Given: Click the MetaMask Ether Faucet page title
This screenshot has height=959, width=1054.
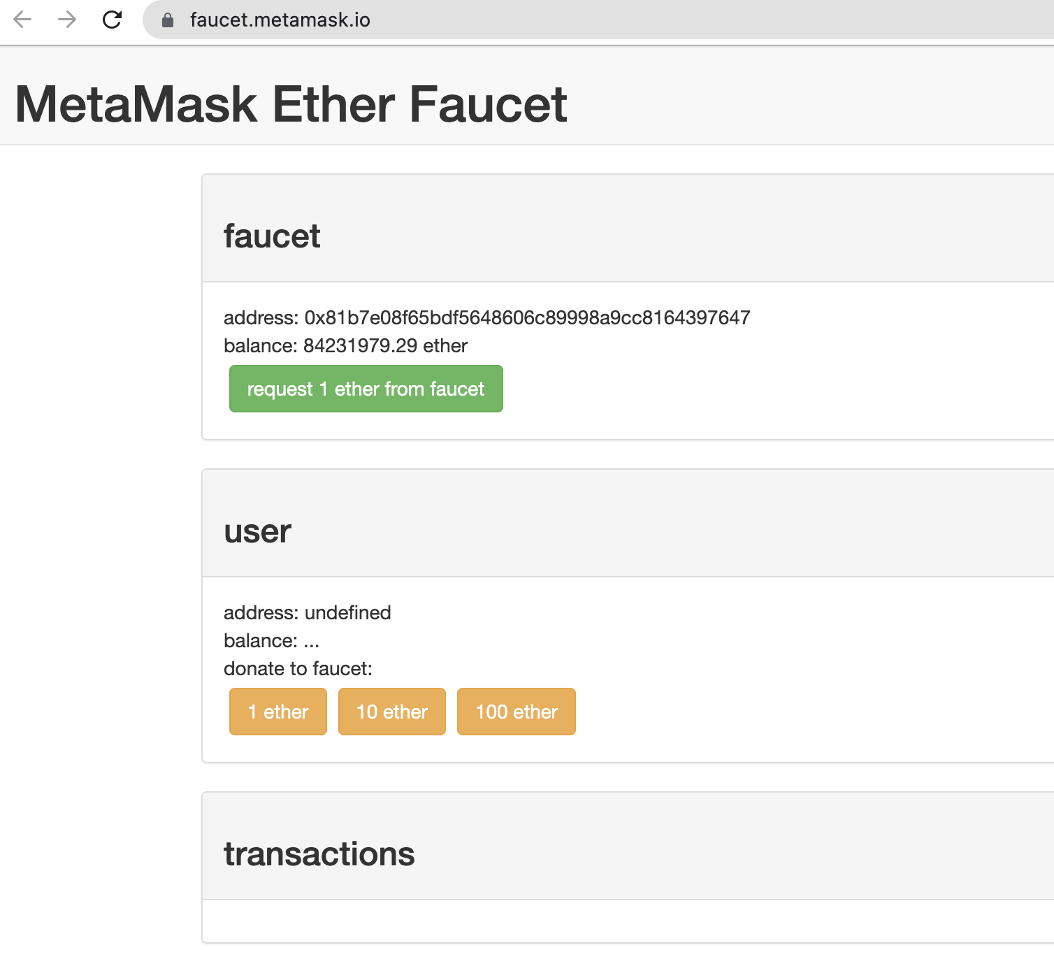Looking at the screenshot, I should (291, 105).
